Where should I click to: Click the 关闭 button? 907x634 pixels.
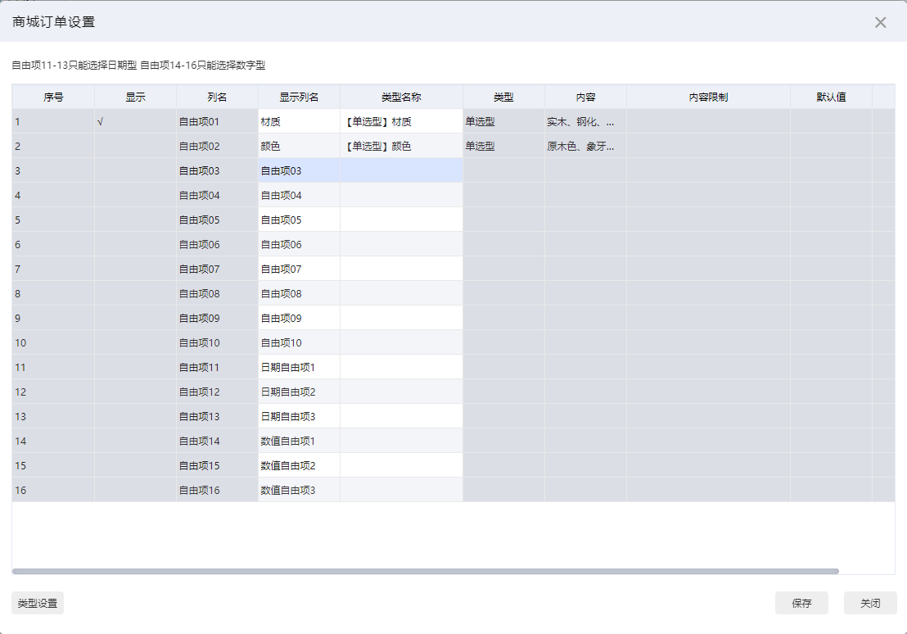point(870,603)
